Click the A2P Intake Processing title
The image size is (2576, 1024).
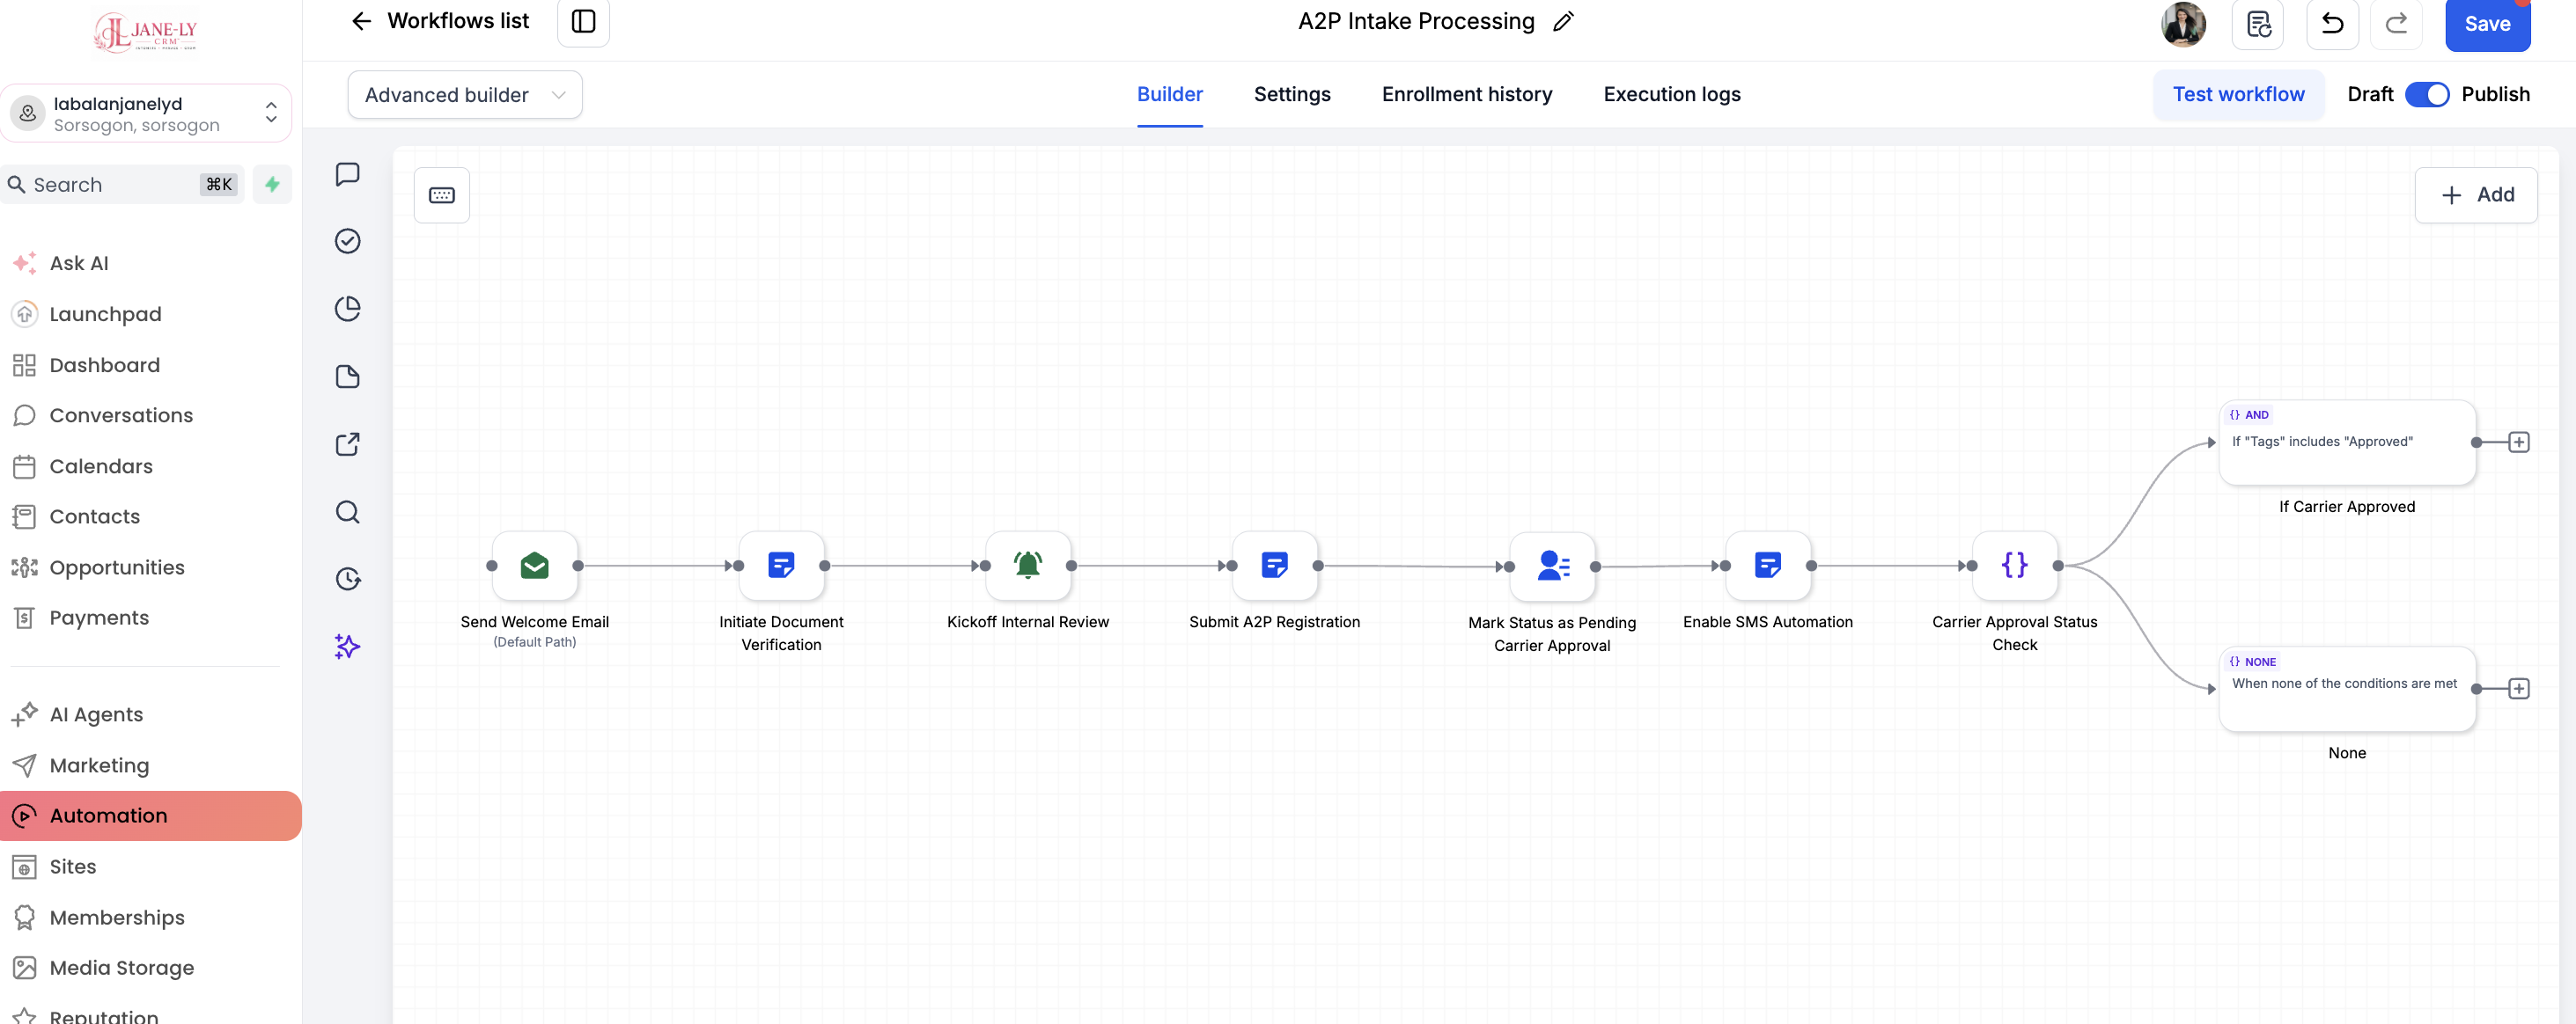[1416, 21]
